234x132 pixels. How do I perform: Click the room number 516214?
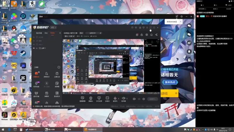86,36
